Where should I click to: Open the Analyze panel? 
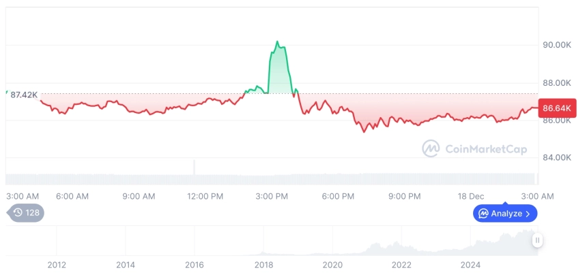(505, 214)
